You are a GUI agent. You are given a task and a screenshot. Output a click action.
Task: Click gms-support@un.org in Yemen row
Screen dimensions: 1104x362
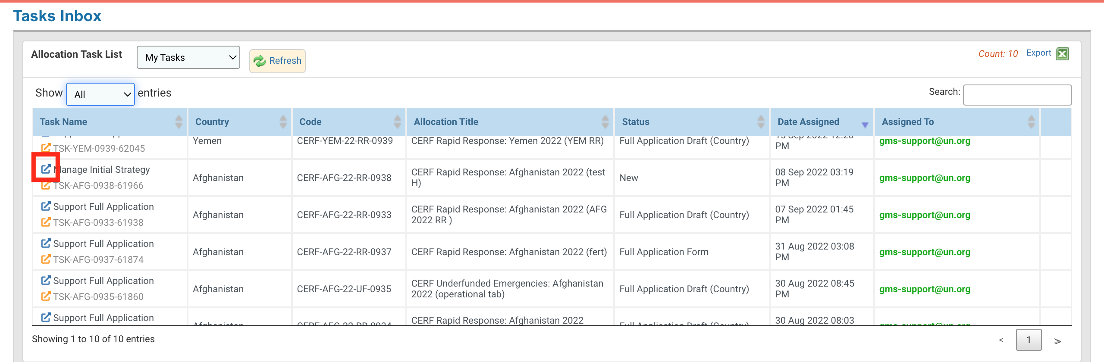pos(925,141)
